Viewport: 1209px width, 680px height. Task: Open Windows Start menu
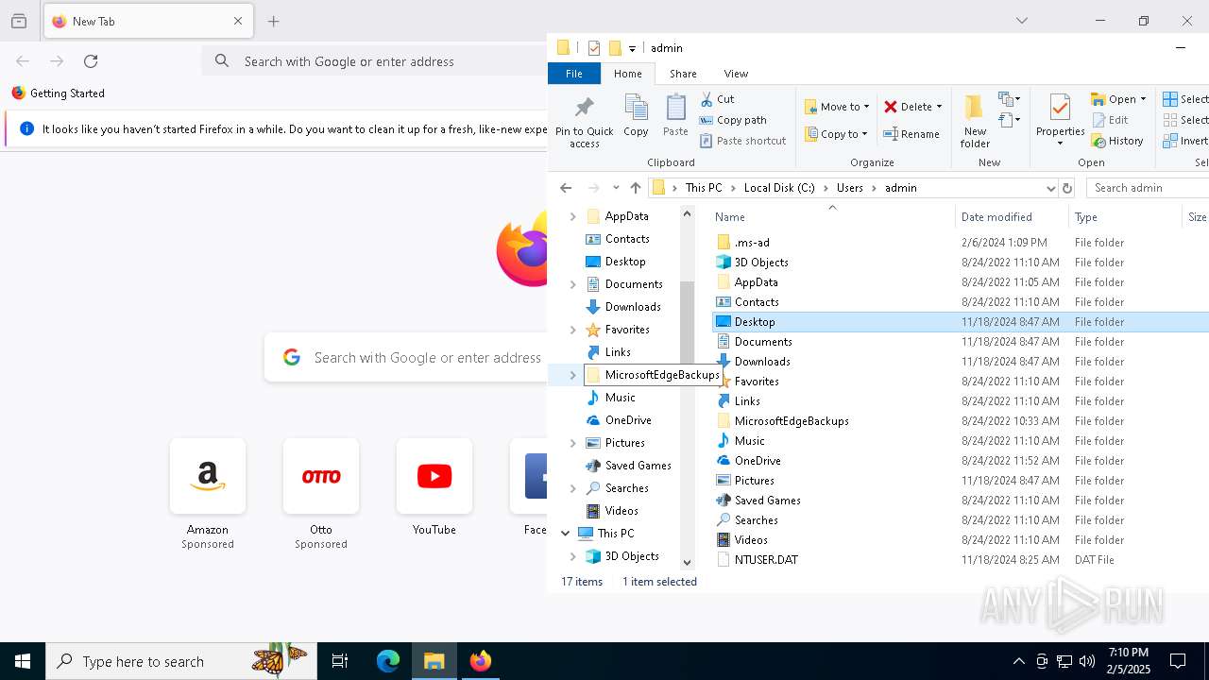click(x=23, y=661)
